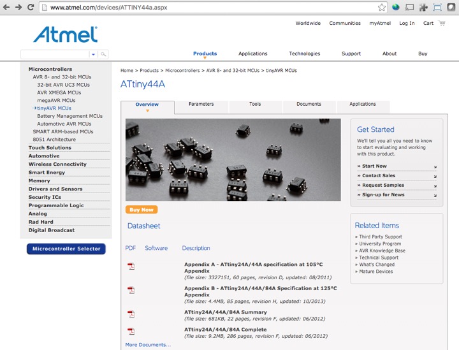Viewport: 459px width, 350px height.
Task: Select megaAVR MCUs in sidebar
Action: point(56,100)
